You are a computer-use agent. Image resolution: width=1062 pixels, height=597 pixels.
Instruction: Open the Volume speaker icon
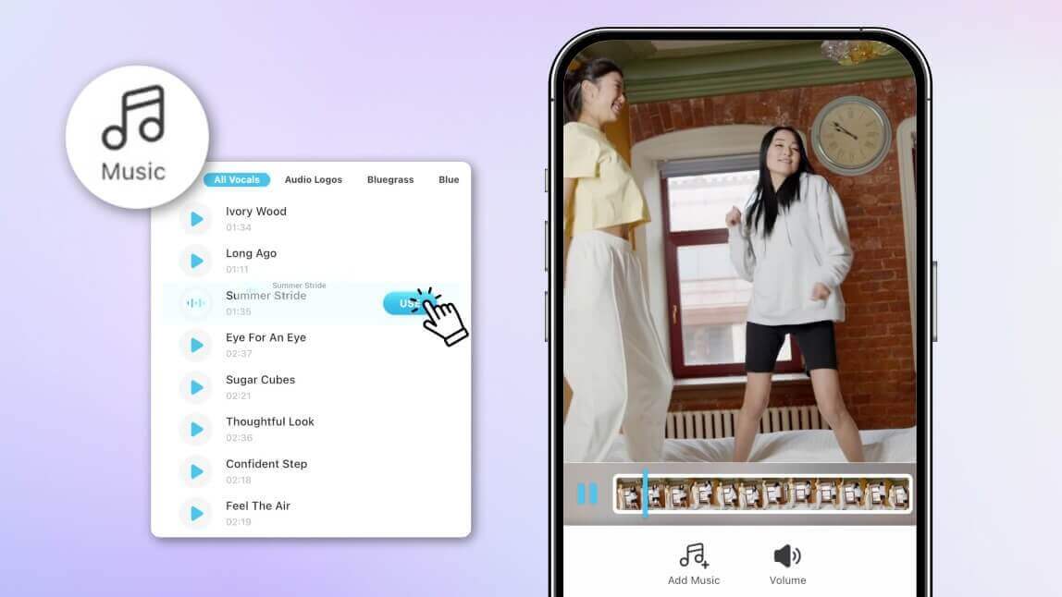pyautogui.click(x=787, y=555)
